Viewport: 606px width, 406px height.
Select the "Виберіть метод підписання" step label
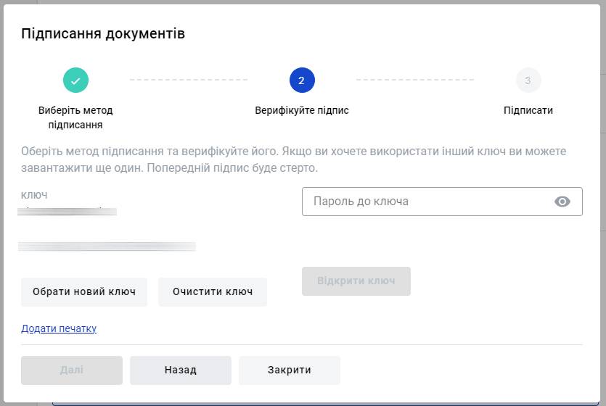click(x=75, y=117)
